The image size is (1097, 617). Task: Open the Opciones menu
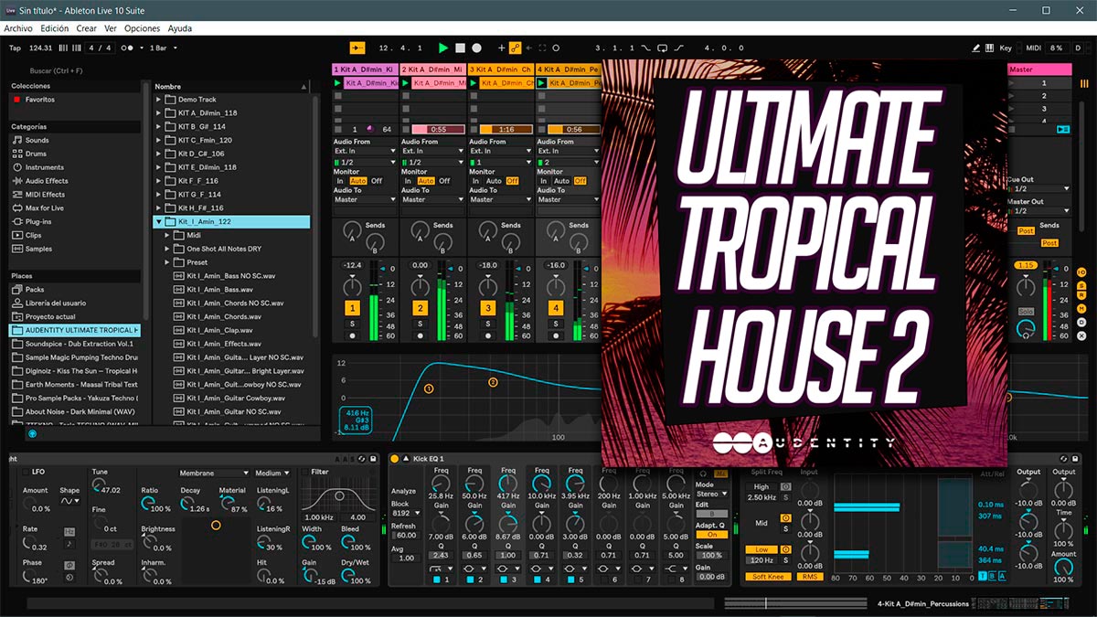coord(143,28)
